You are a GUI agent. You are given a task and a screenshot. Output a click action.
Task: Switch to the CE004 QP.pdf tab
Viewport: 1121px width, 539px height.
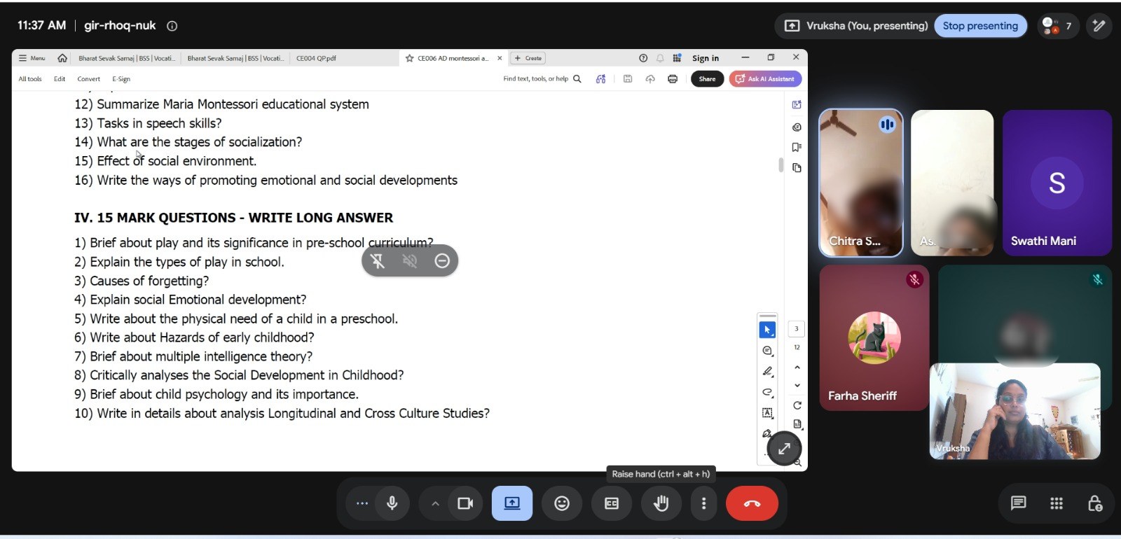(x=316, y=58)
